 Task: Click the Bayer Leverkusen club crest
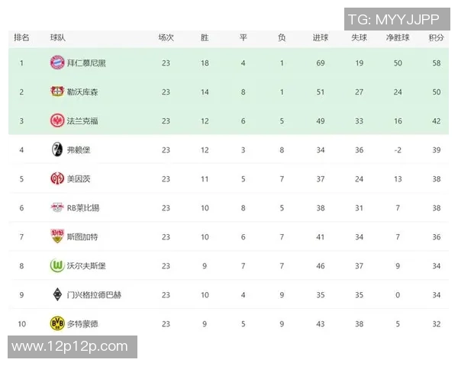point(56,91)
